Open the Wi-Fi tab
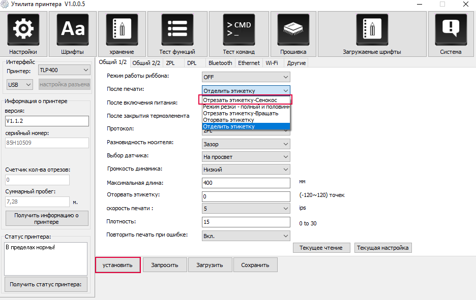Viewport: 476px width, 300px height. coord(272,63)
